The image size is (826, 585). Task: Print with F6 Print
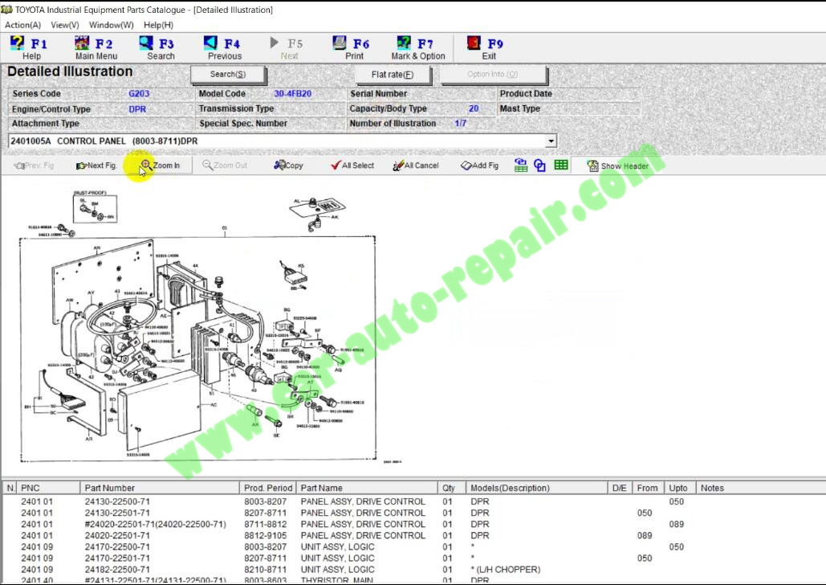pyautogui.click(x=353, y=48)
